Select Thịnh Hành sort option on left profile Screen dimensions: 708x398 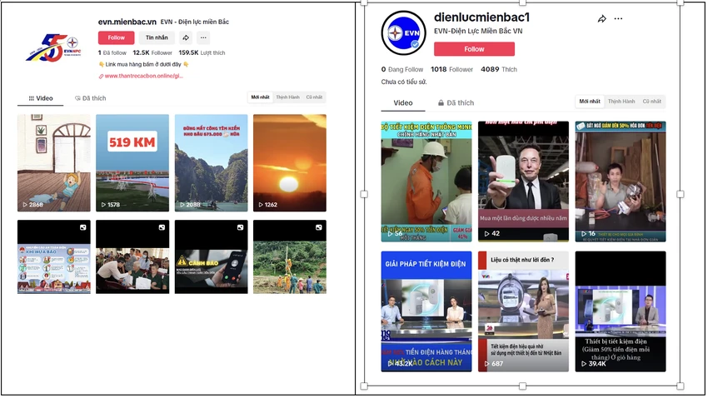(287, 97)
